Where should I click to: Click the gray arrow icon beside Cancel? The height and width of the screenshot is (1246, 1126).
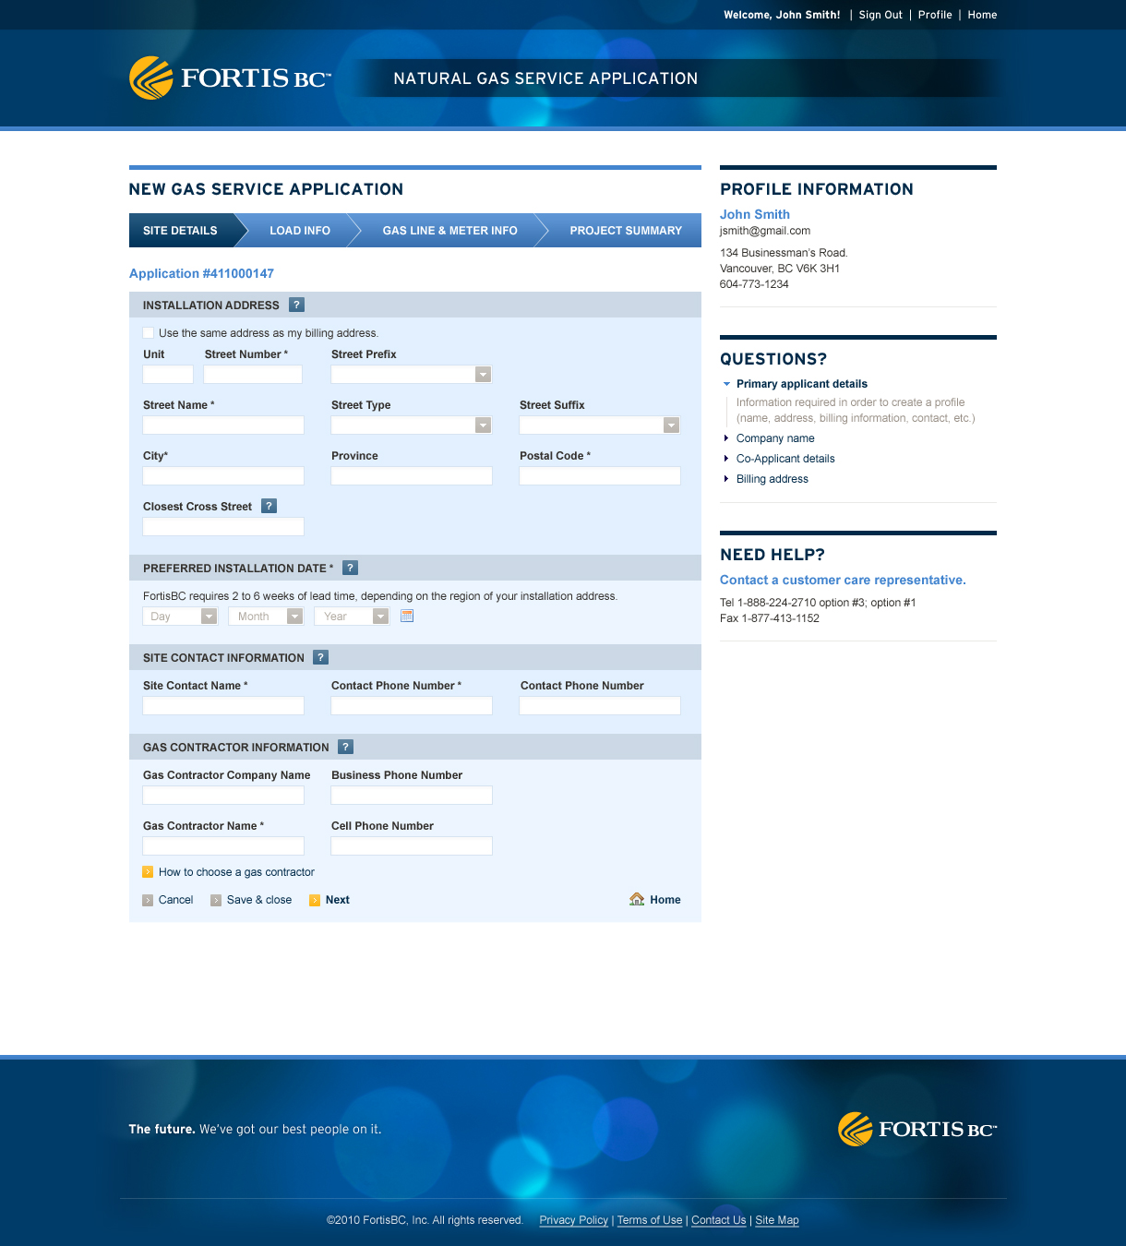click(148, 900)
